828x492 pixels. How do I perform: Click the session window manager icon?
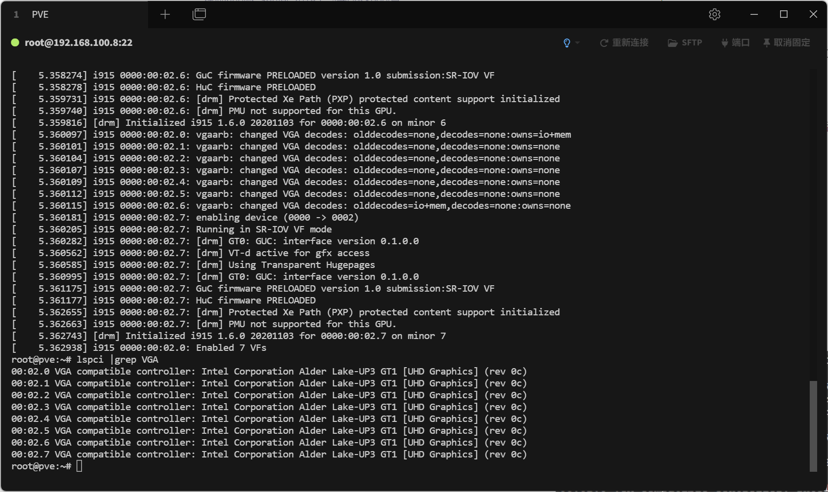click(199, 14)
